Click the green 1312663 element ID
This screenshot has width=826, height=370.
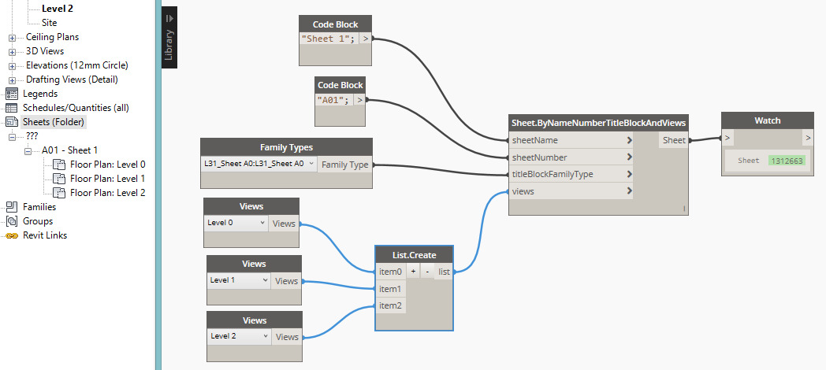pyautogui.click(x=787, y=161)
